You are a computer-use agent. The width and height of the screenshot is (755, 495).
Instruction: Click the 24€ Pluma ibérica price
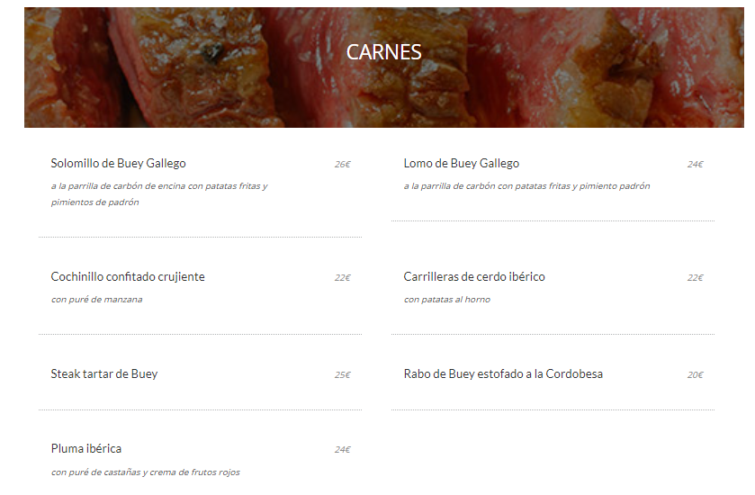(342, 450)
